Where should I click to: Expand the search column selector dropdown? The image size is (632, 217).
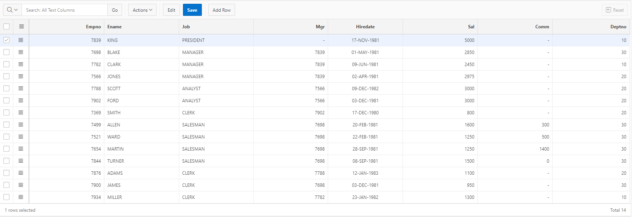point(12,10)
